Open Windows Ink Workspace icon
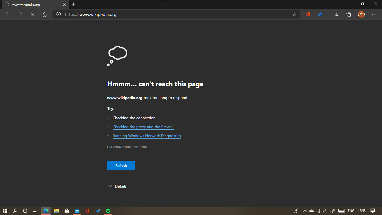Screen dimensions: 382x215 pyautogui.click(x=333, y=211)
